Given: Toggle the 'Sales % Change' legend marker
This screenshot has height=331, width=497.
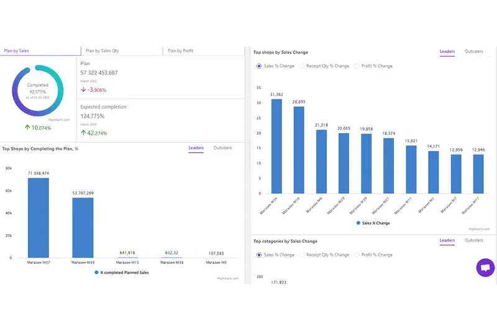Looking at the screenshot, I should tap(358, 223).
